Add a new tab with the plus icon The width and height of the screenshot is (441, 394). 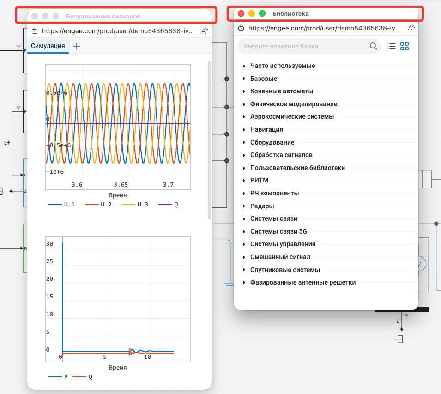[x=77, y=46]
